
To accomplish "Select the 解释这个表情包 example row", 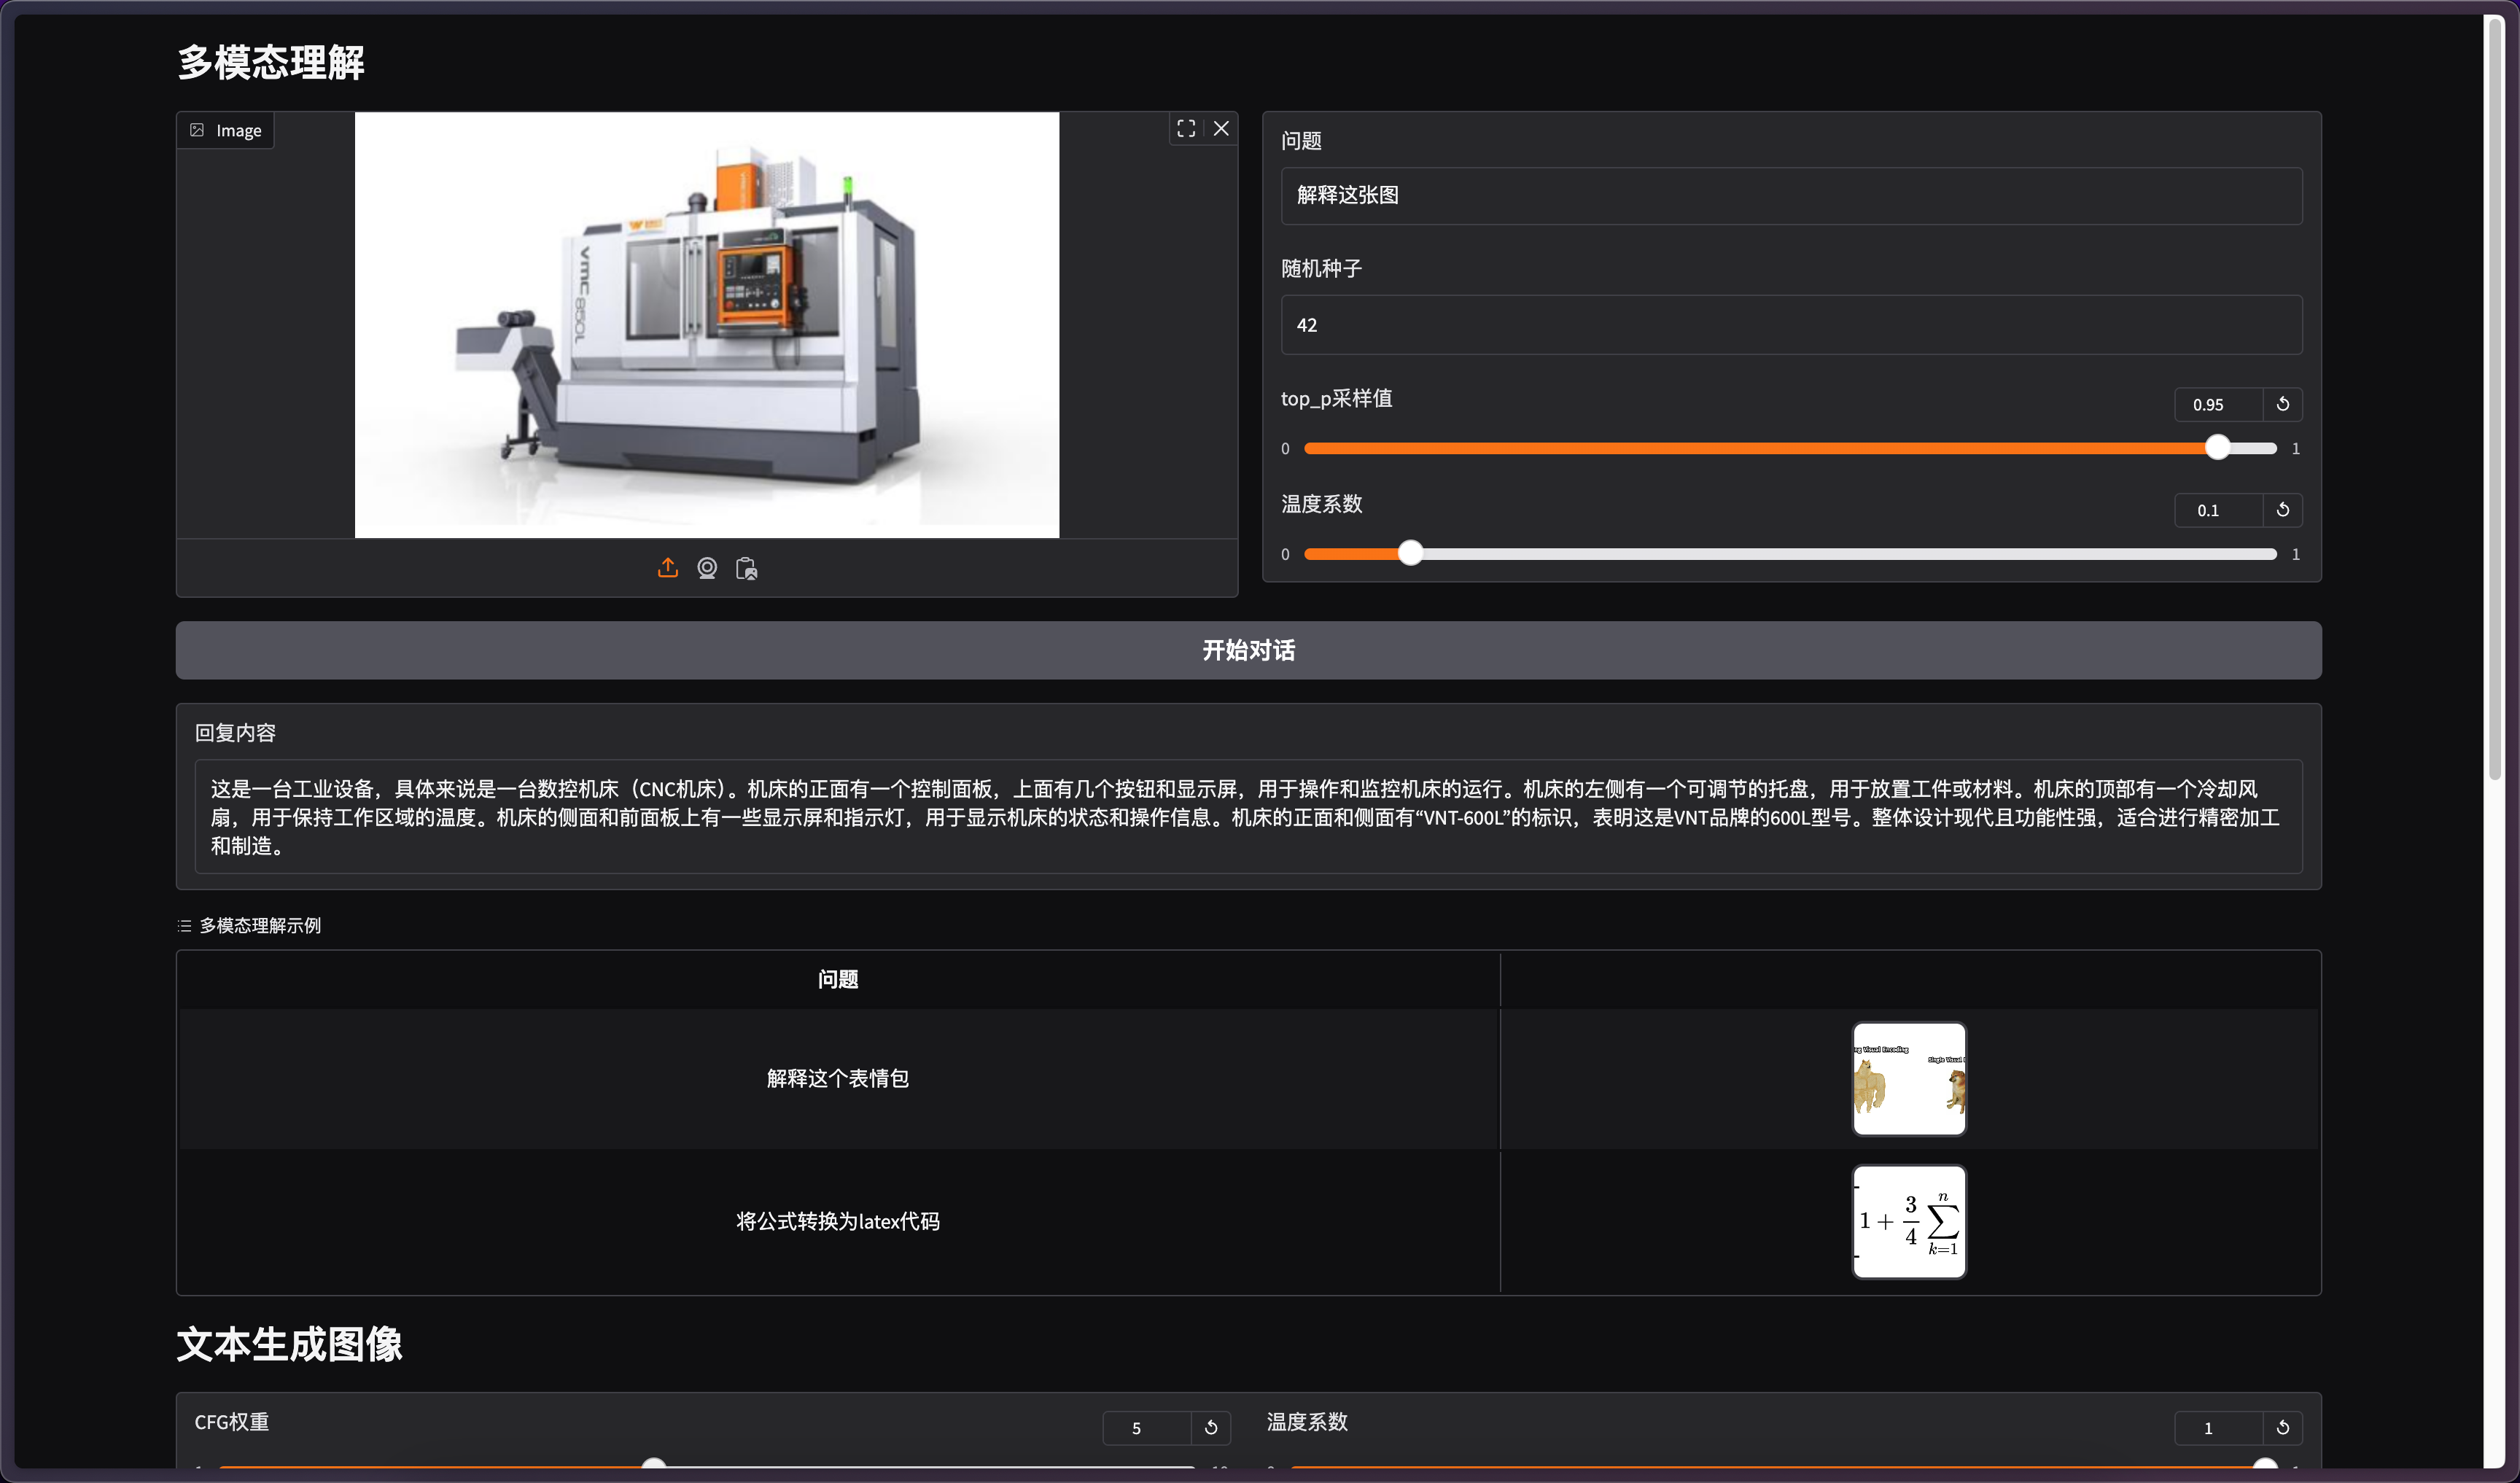I will click(837, 1078).
